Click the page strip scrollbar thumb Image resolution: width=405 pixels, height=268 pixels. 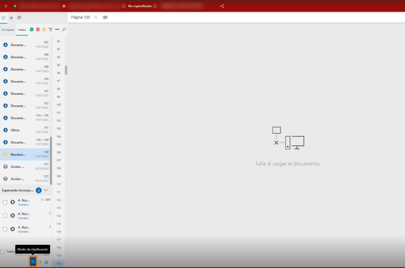pyautogui.click(x=66, y=70)
